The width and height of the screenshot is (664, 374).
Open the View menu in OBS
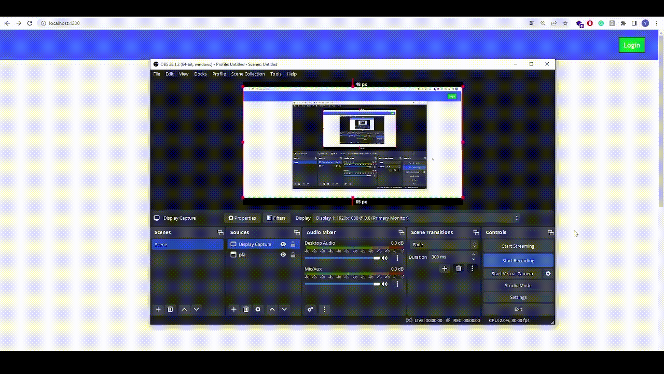click(184, 74)
